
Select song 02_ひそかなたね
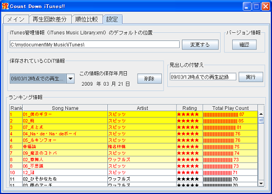pyautogui.click(x=133, y=179)
